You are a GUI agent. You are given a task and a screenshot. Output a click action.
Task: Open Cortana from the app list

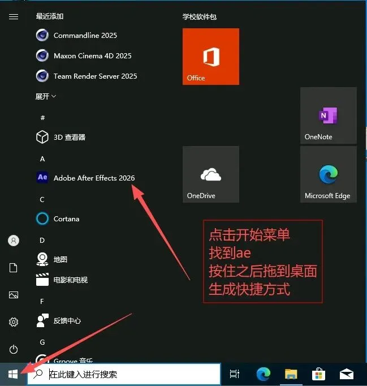(58, 218)
